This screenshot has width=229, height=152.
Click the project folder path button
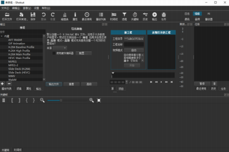(134, 39)
